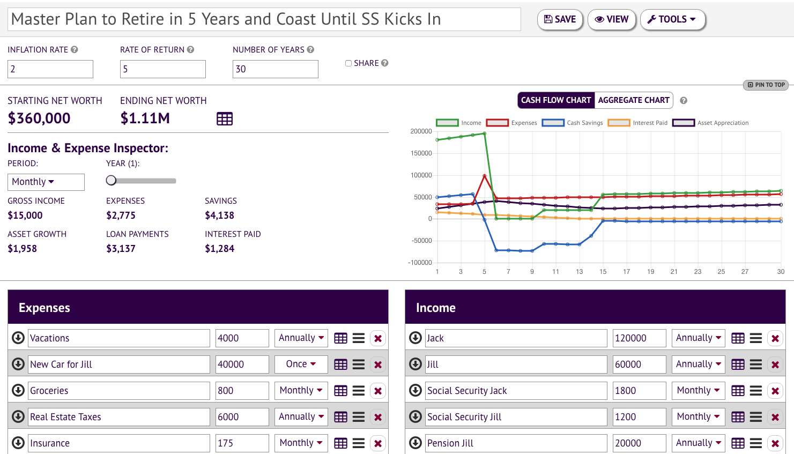Switch to the AGGREGATE CHART tab

coord(634,100)
